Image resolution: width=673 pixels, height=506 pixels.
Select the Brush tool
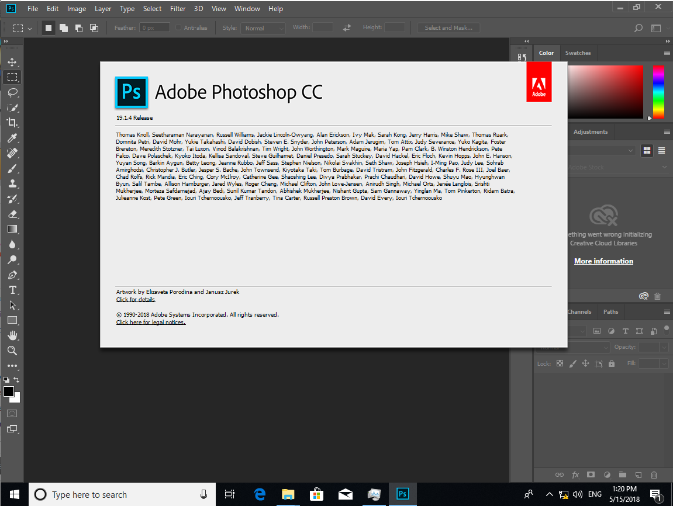click(x=12, y=168)
